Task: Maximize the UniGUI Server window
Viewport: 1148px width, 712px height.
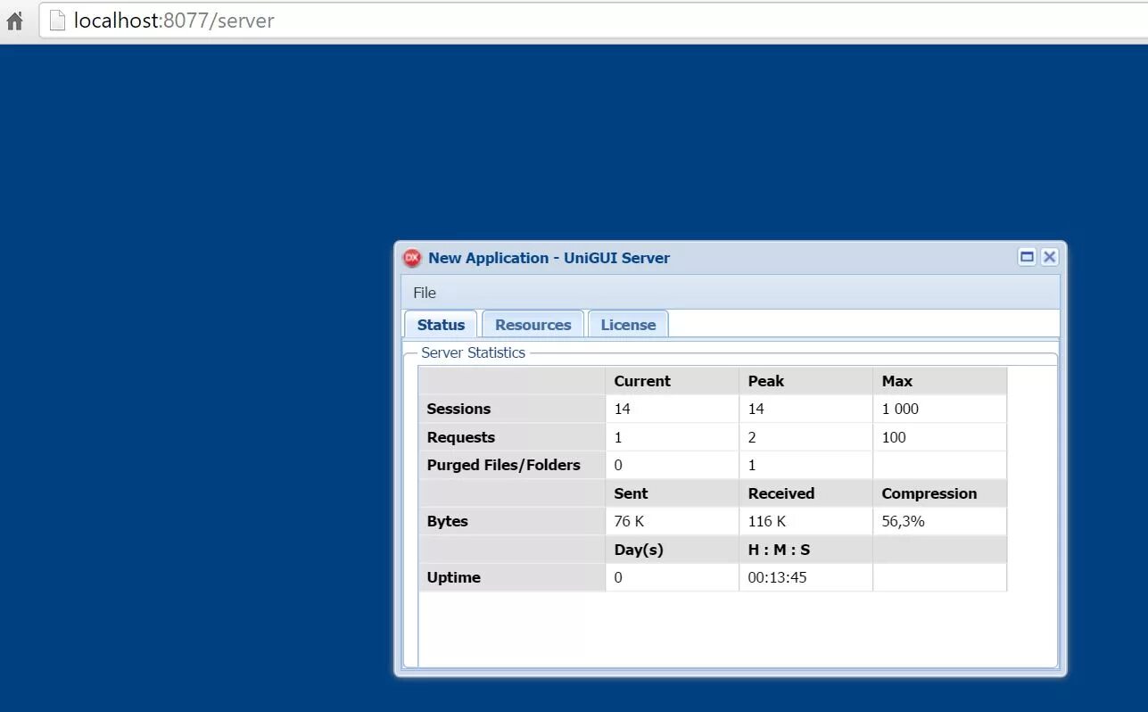Action: click(1027, 257)
